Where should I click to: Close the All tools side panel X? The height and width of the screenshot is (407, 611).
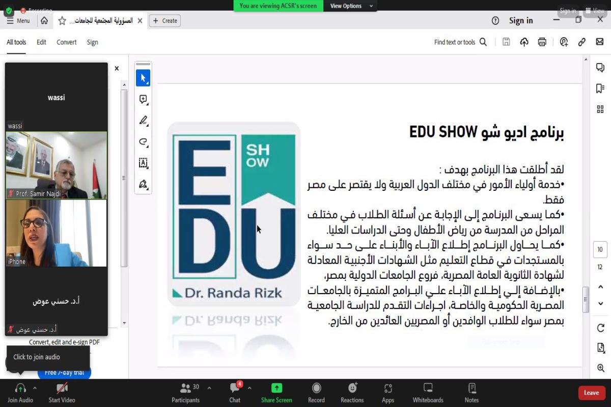(x=117, y=68)
